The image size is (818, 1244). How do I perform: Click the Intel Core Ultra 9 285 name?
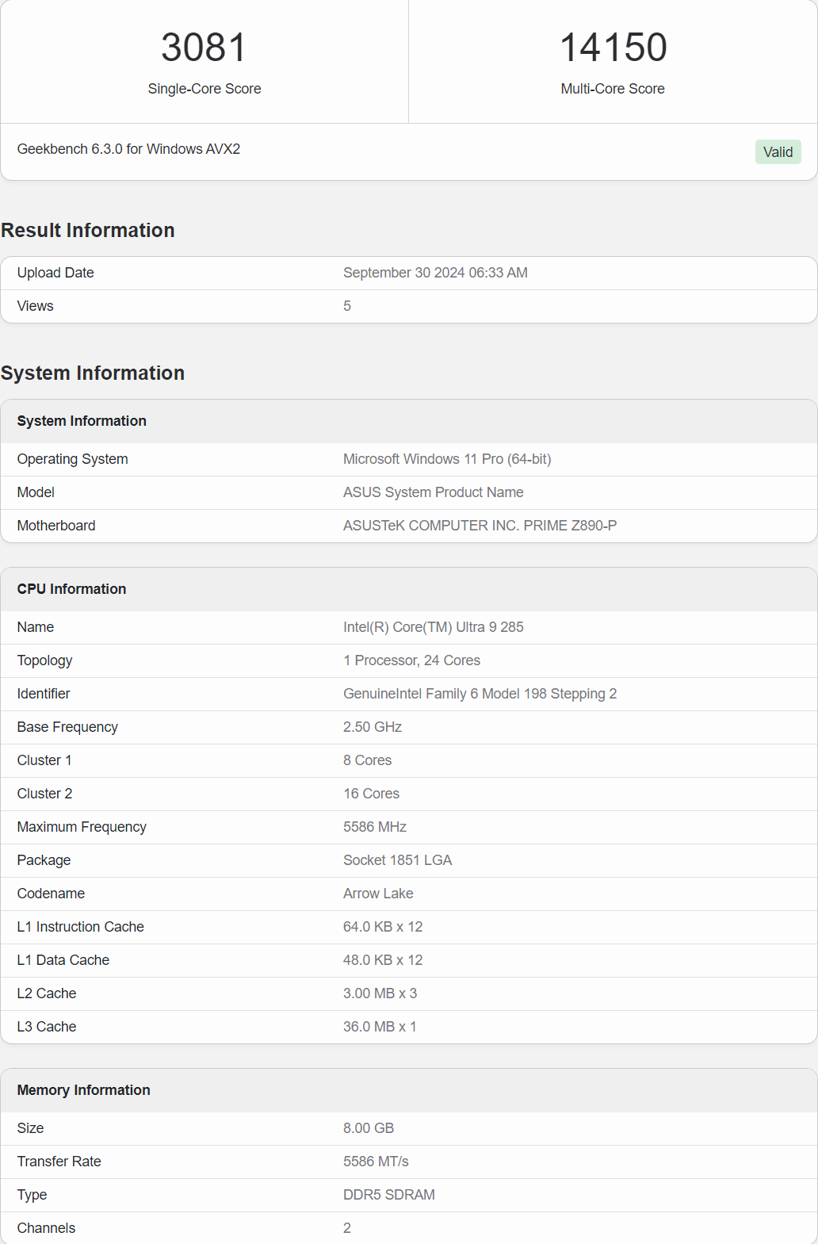tap(433, 627)
